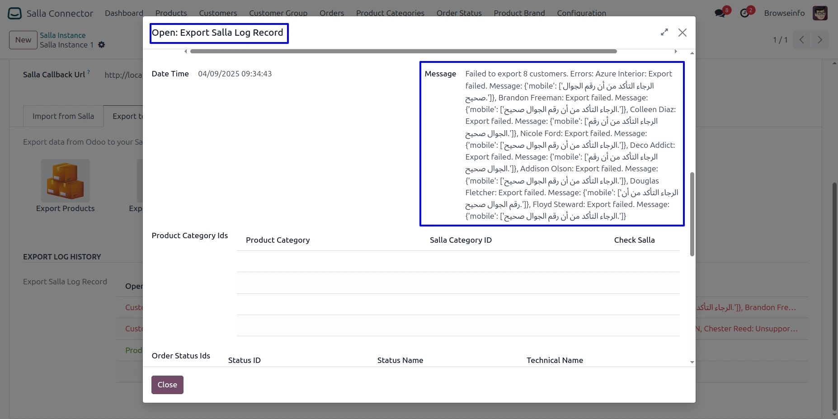This screenshot has width=838, height=419.
Task: Open the Configuration menu
Action: click(581, 13)
